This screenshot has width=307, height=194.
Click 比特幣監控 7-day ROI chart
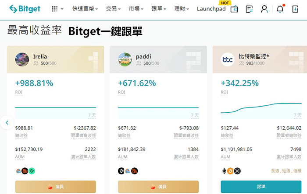coord(261,111)
